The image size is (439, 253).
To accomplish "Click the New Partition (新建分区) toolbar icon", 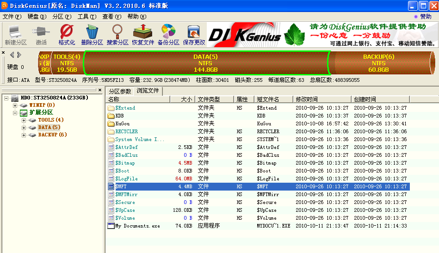I will [15, 35].
